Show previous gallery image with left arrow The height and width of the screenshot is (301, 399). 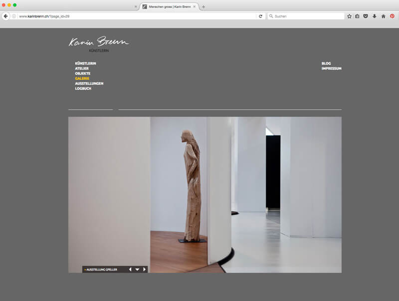coord(130,269)
